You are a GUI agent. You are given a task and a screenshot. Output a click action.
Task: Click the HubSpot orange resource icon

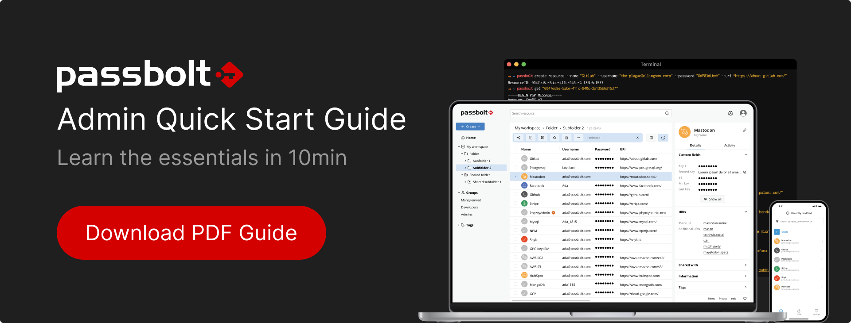(524, 275)
